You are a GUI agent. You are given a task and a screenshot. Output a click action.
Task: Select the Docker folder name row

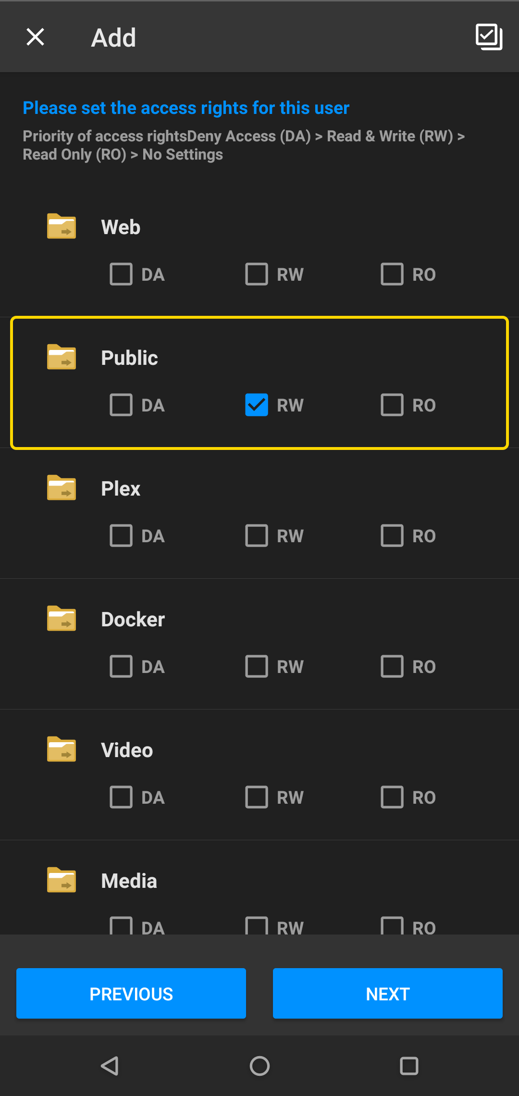tap(259, 619)
